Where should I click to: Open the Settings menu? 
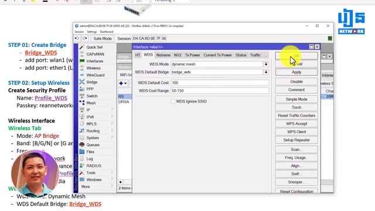(92, 32)
